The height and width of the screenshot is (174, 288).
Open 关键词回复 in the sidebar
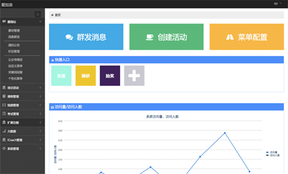tap(15, 72)
